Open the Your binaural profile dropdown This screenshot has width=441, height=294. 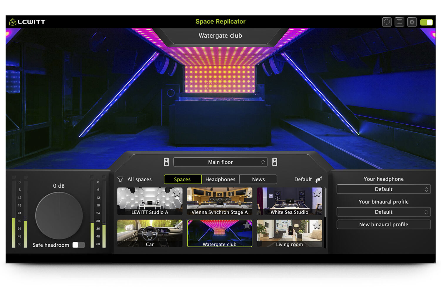point(383,212)
